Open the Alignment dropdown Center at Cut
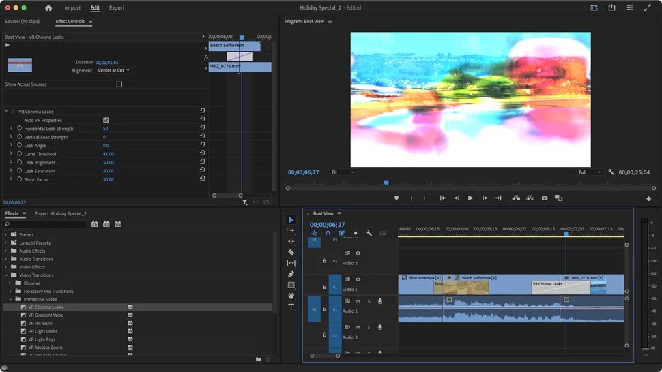Image resolution: width=662 pixels, height=372 pixels. [x=113, y=70]
